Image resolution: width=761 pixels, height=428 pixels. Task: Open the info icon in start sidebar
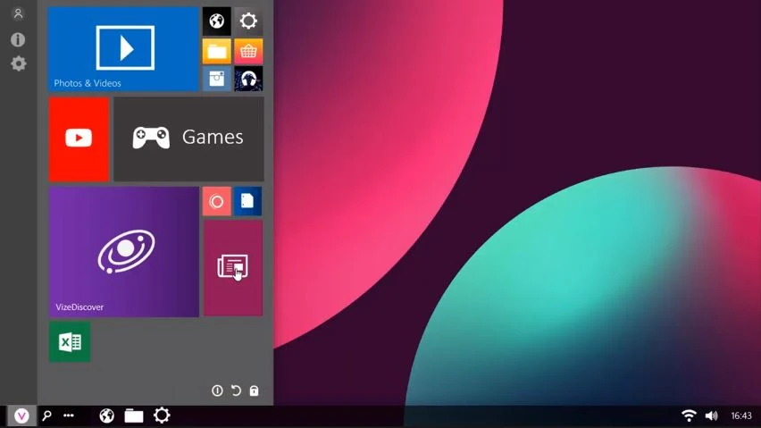18,39
